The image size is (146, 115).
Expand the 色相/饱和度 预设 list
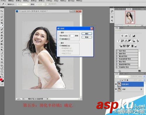pos(117,59)
